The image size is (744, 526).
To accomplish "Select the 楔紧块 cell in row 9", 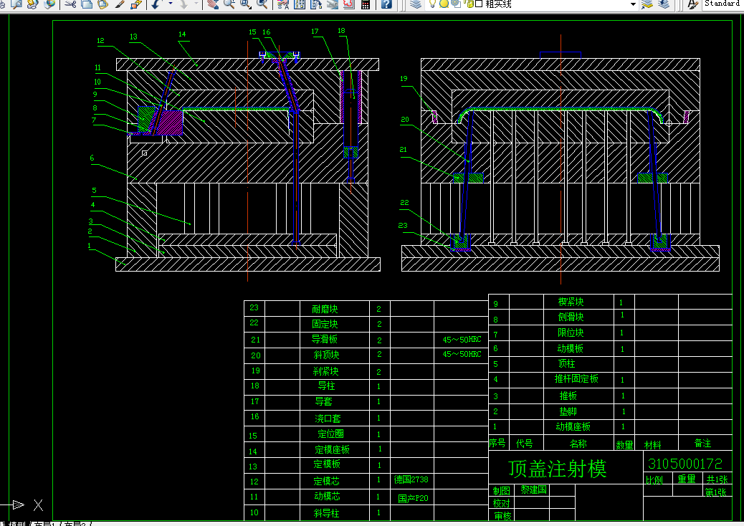I will (571, 302).
